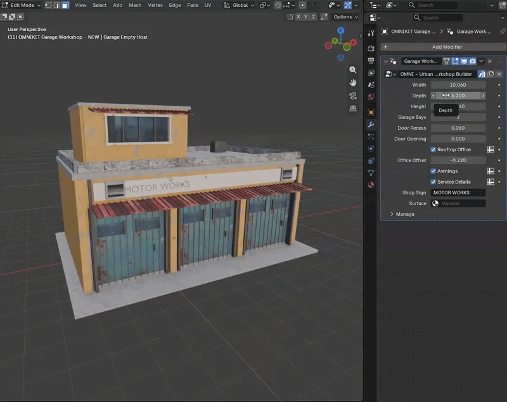507x402 pixels.
Task: Open the snapping options dropdown
Action: (289, 5)
